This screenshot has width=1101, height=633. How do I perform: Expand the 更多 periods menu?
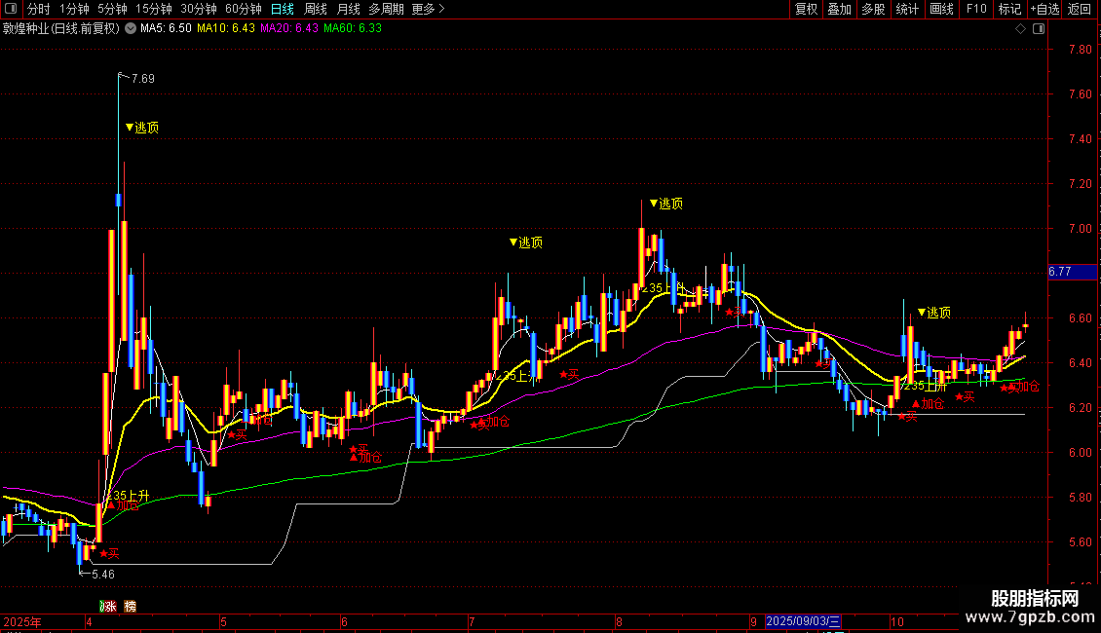pyautogui.click(x=429, y=9)
